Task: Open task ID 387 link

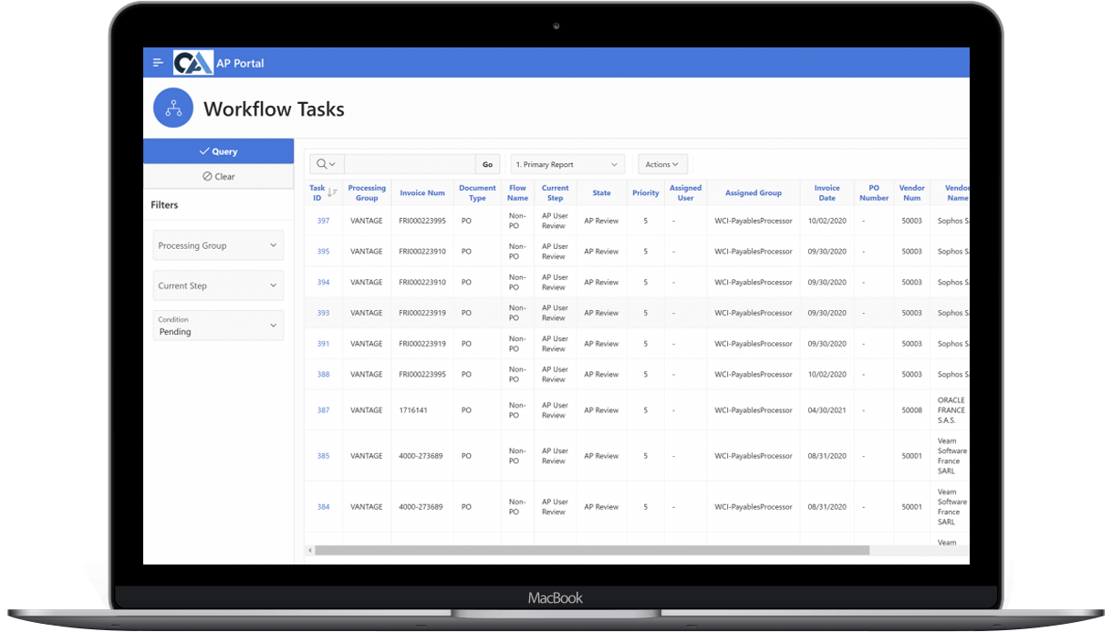Action: [323, 410]
